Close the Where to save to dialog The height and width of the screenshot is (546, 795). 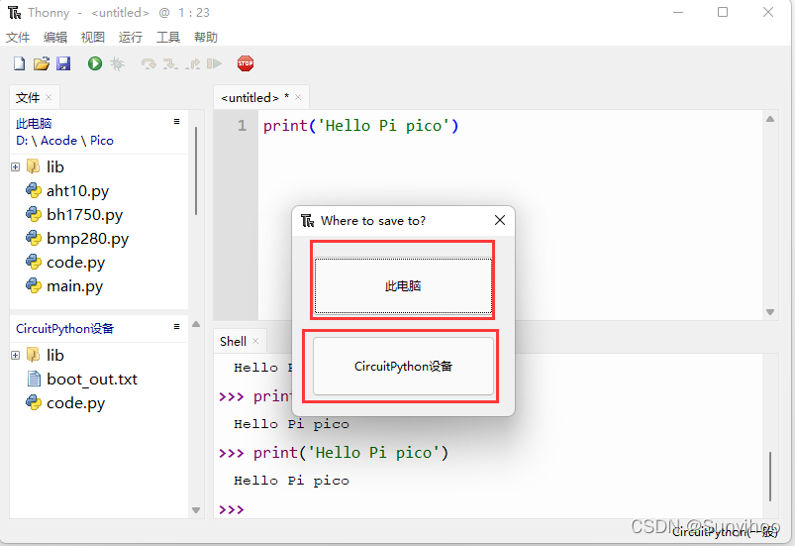coord(500,220)
